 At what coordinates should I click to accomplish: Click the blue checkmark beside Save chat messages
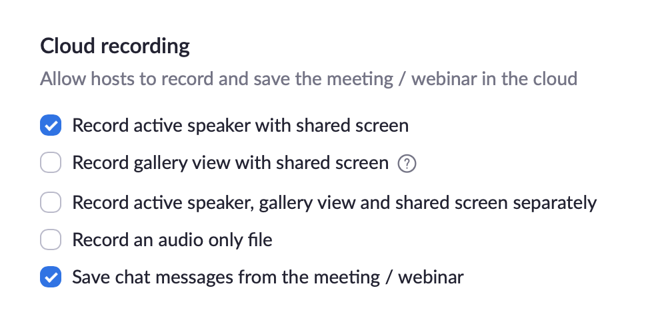pos(51,276)
